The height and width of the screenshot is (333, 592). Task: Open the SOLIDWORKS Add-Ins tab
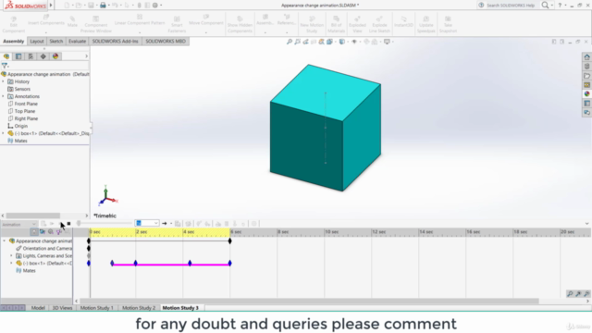tap(115, 41)
